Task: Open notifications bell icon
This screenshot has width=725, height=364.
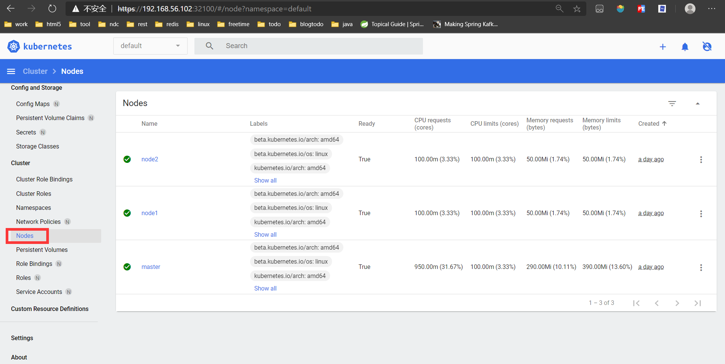Action: pos(685,47)
